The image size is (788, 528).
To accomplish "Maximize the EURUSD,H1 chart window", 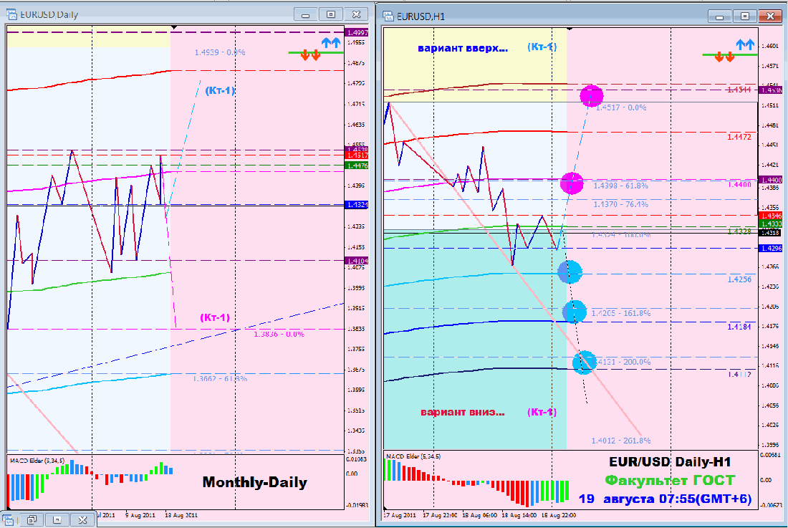I will tap(745, 16).
